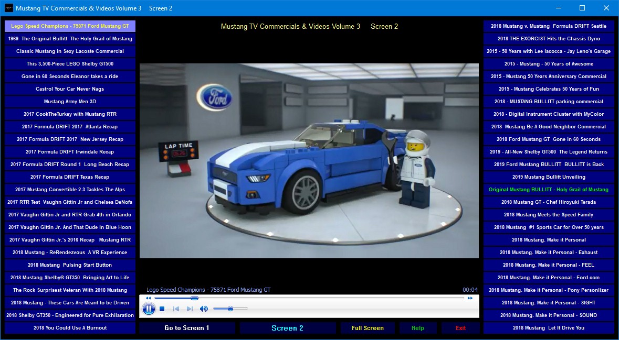Click the video playback area

click(309, 161)
